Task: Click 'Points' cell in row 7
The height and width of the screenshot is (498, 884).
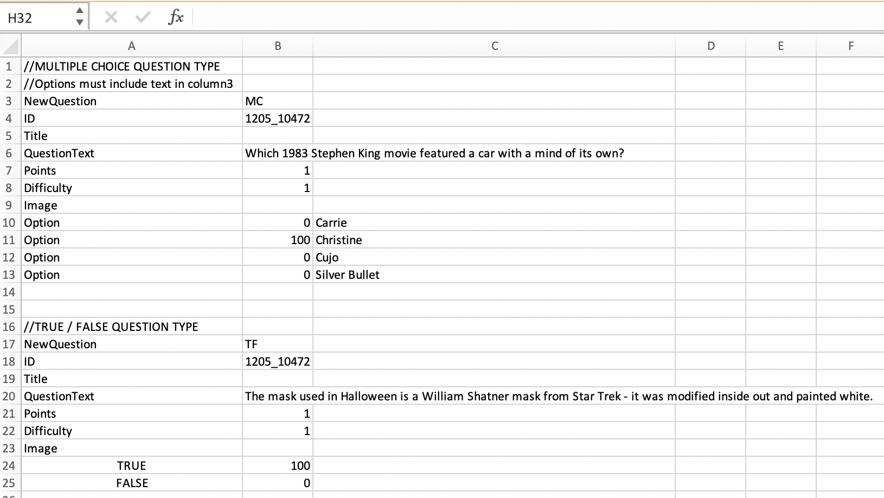Action: coord(132,170)
